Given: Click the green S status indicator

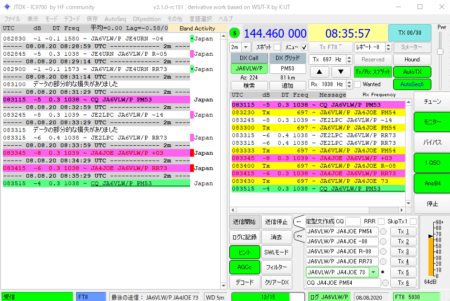Looking at the screenshot, I should click(x=235, y=33).
